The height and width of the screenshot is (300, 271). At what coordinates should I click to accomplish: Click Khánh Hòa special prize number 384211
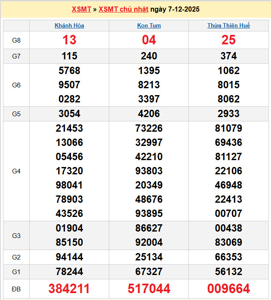click(69, 288)
